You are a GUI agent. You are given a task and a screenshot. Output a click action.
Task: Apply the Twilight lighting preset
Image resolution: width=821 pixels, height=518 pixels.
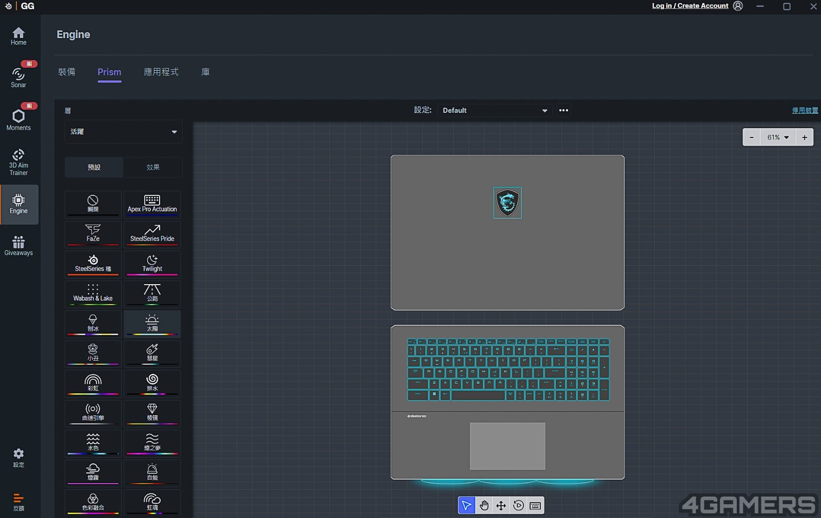[152, 264]
